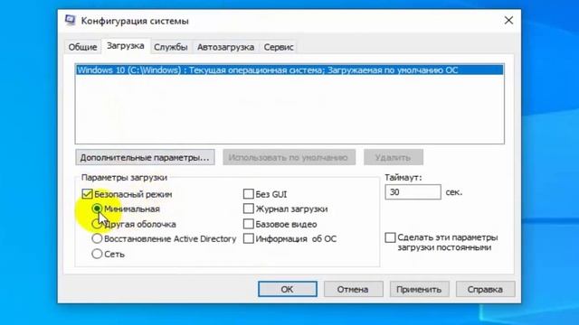Close the Конфигурация системы dialog
Viewport: 579px width, 325px height.
pos(508,21)
